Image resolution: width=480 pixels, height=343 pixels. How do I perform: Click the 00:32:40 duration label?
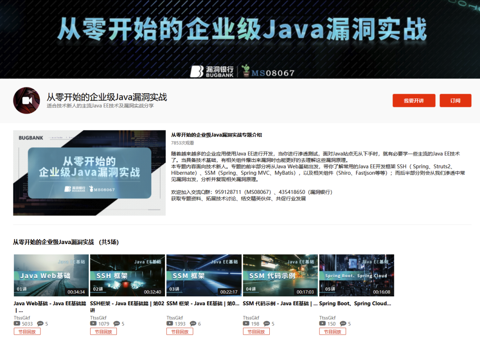coord(152,292)
